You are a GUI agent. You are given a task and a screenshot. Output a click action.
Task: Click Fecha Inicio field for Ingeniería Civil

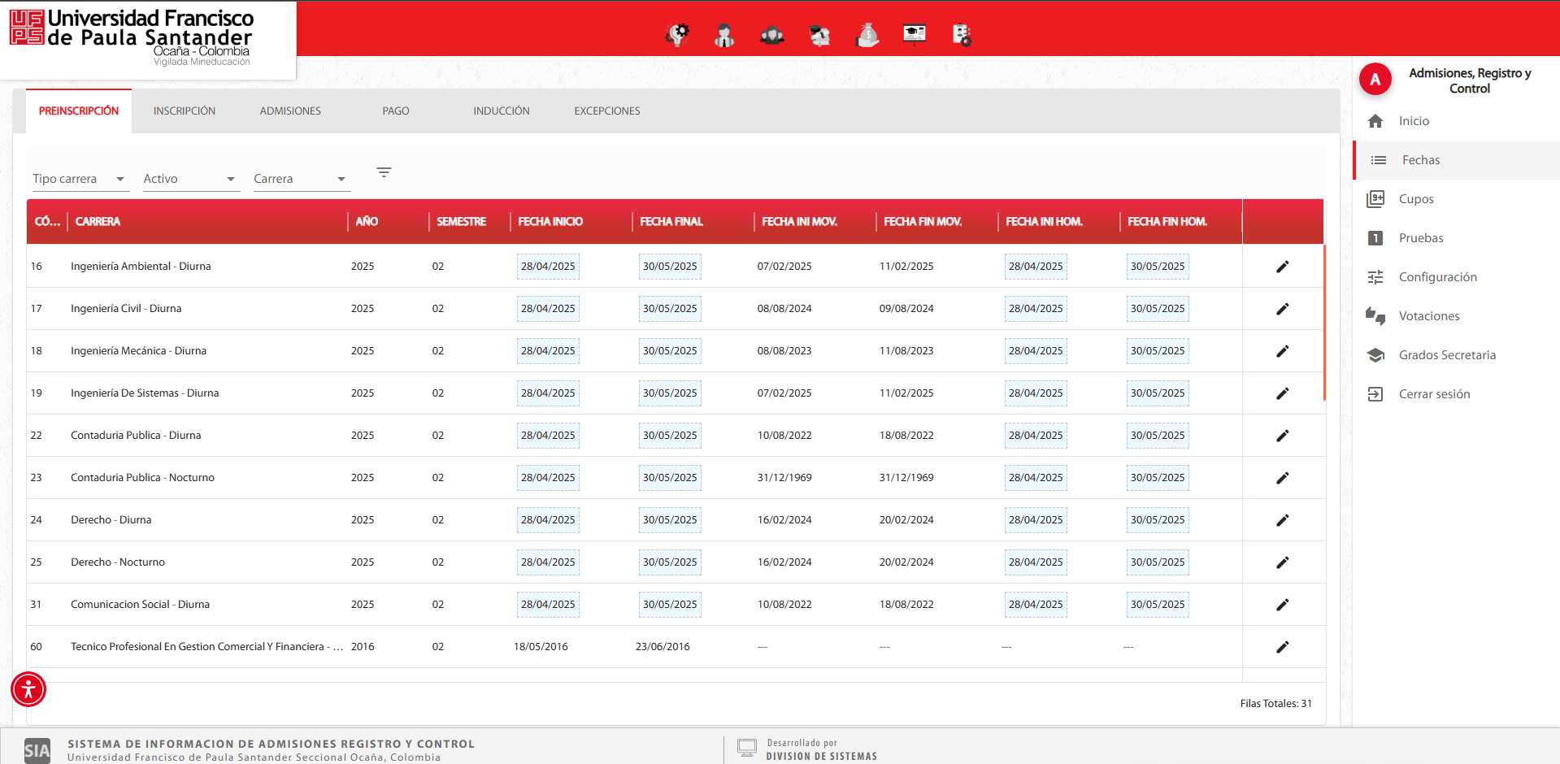pos(548,309)
